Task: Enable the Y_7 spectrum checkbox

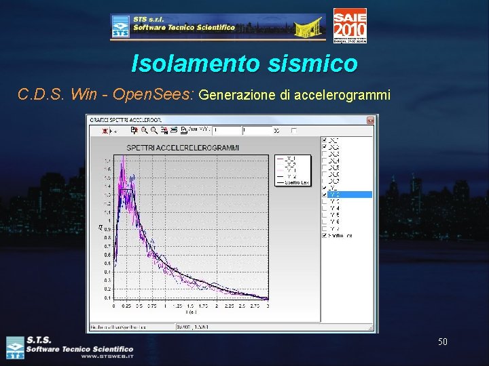Action: point(325,229)
